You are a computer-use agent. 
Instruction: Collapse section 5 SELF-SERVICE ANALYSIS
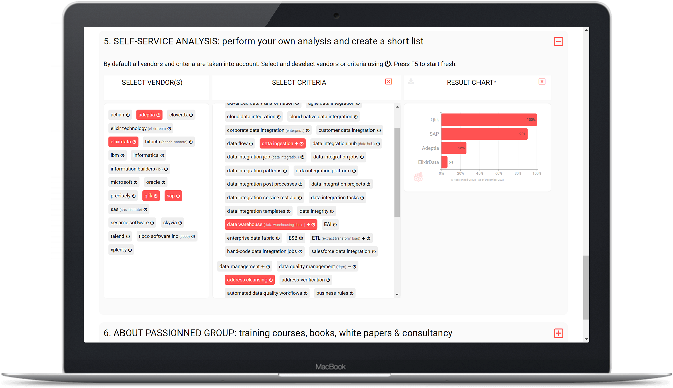pos(559,42)
